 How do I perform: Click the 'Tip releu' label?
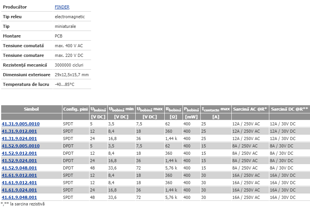[x=12, y=17]
